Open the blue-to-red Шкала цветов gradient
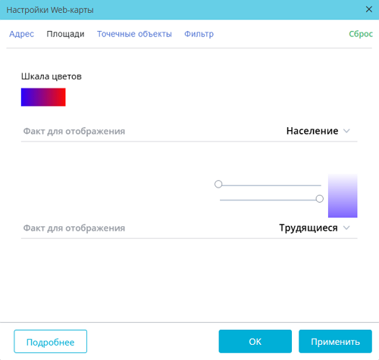This screenshot has width=379, height=360. pyautogui.click(x=43, y=97)
